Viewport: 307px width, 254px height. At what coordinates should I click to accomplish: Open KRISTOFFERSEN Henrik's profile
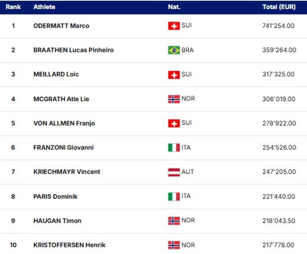(70, 245)
